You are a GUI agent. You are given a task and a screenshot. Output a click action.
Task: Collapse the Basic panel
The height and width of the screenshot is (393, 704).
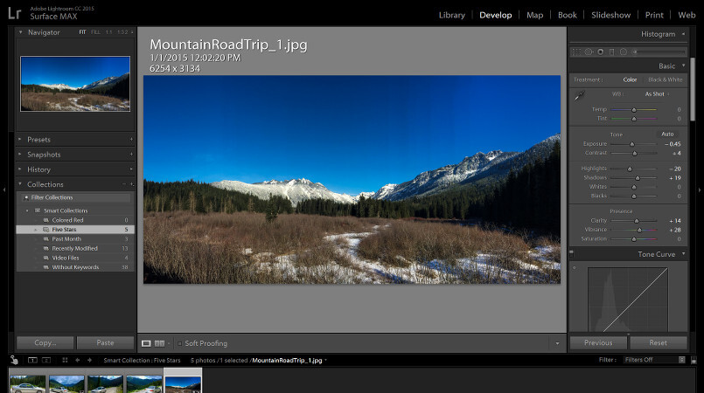683,65
